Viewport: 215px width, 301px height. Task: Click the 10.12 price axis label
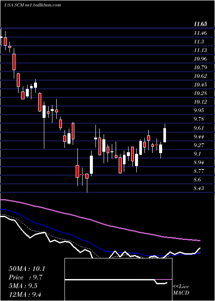(x=200, y=102)
